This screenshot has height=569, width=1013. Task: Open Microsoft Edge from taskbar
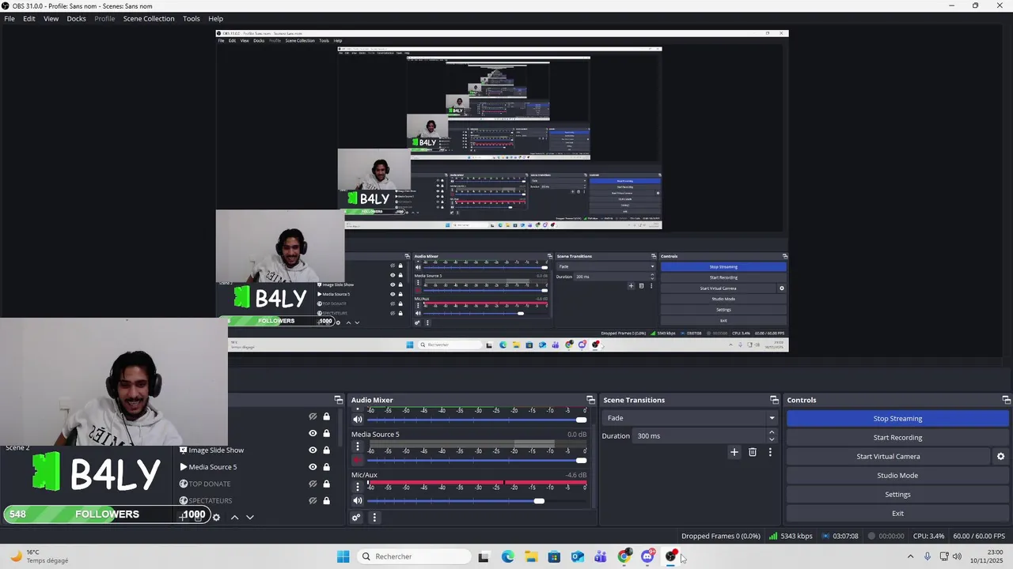tap(507, 556)
